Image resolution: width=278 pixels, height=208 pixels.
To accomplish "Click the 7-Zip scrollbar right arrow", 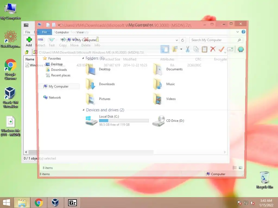I will tap(225, 152).
